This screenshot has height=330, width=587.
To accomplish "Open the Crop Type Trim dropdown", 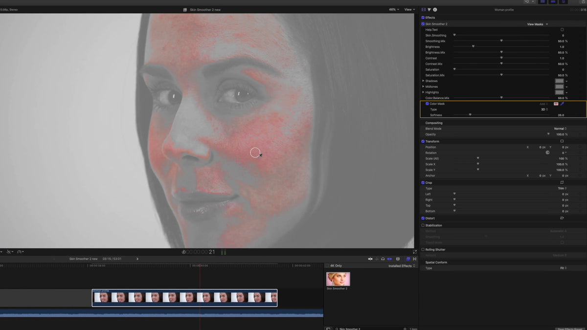I will [562, 188].
